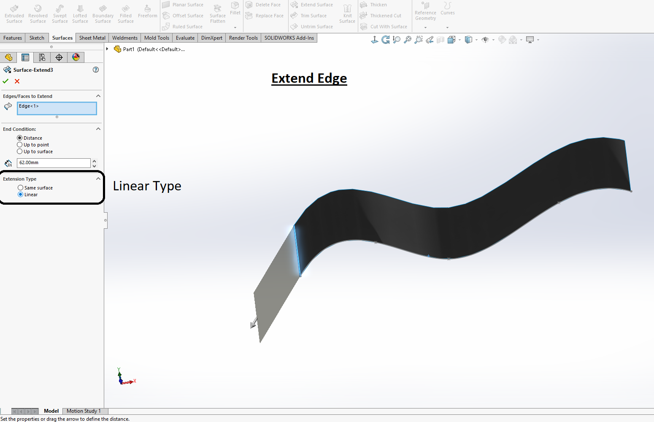Image resolution: width=654 pixels, height=422 pixels.
Task: Cancel the extend operation with red X
Action: coord(17,81)
